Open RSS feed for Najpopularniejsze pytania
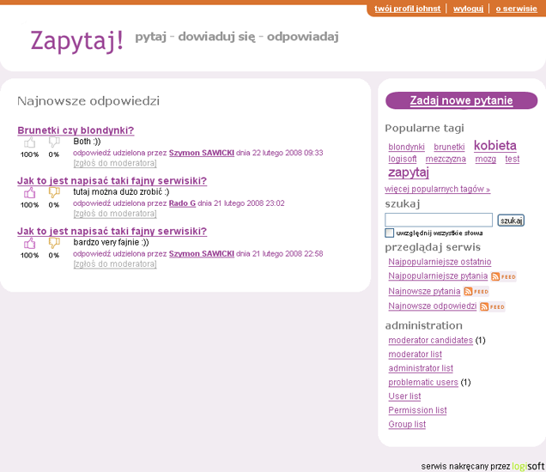The width and height of the screenshot is (546, 472). pyautogui.click(x=503, y=276)
